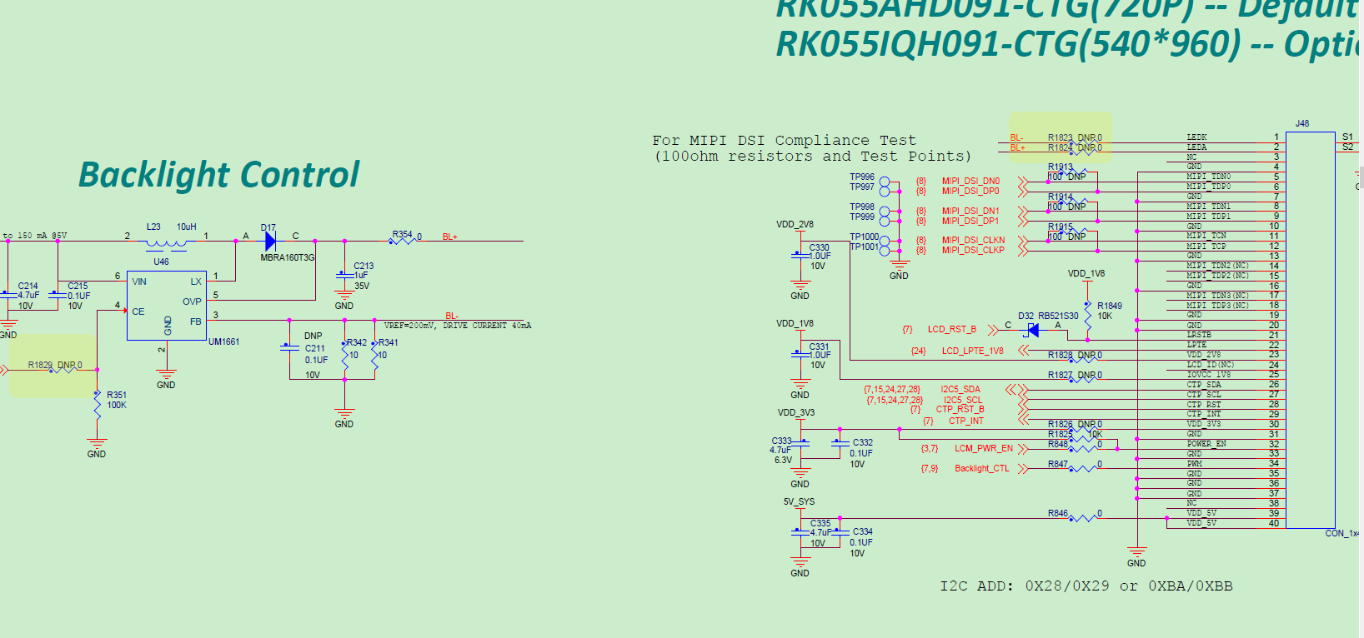The image size is (1364, 638).
Task: Click the R351 100K resistor symbol
Action: 98,401
